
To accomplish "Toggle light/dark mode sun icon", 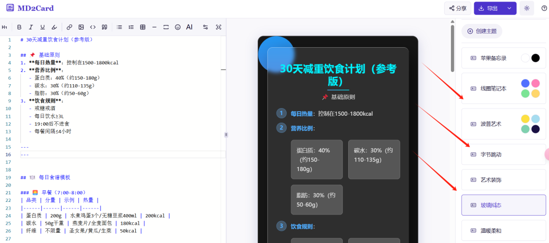I will (527, 8).
